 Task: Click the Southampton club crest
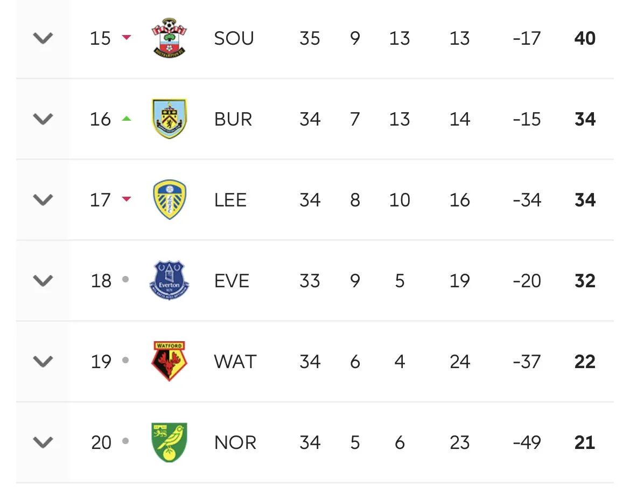click(169, 38)
